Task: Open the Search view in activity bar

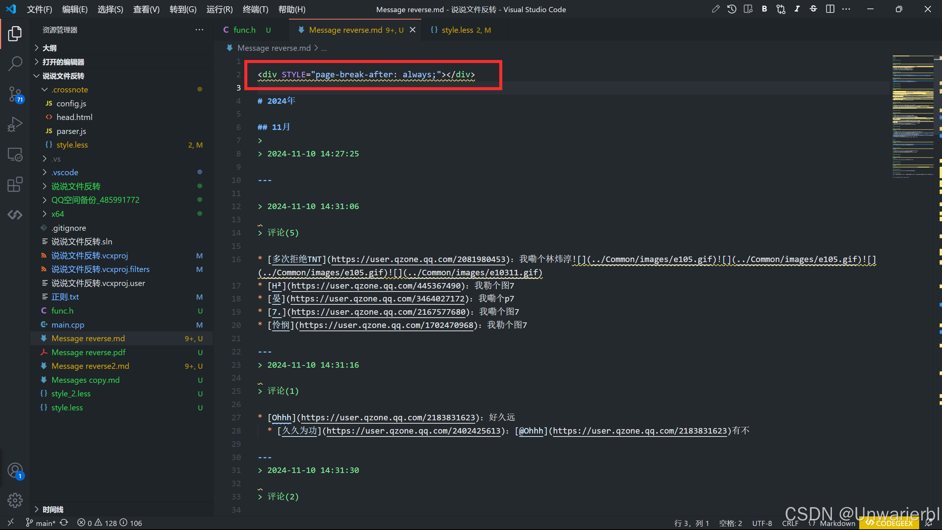Action: coord(15,64)
